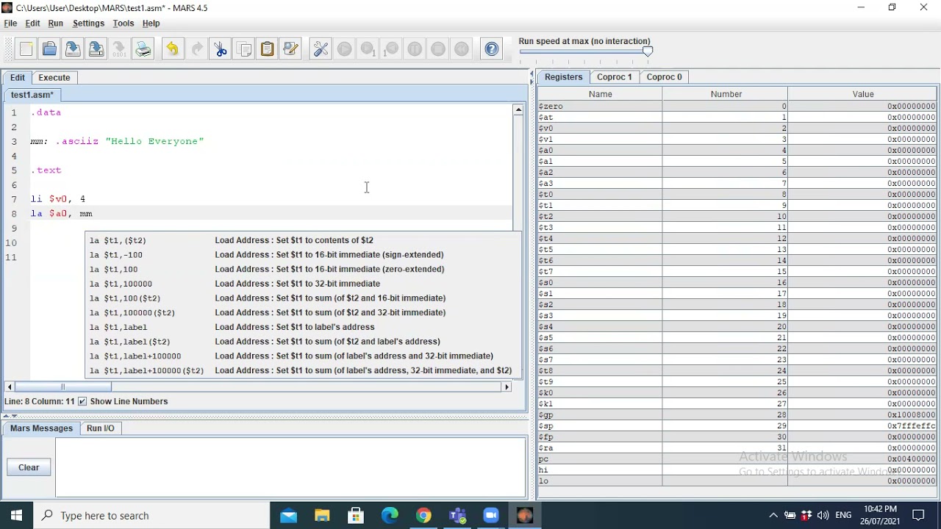Select the Edit tab
This screenshot has width=941, height=529.
[x=18, y=77]
